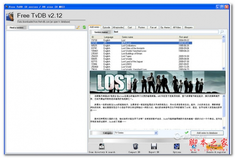Viewport: 235px width, 158px height.
Task: Open Scan directory & search tool
Action: 102,148
